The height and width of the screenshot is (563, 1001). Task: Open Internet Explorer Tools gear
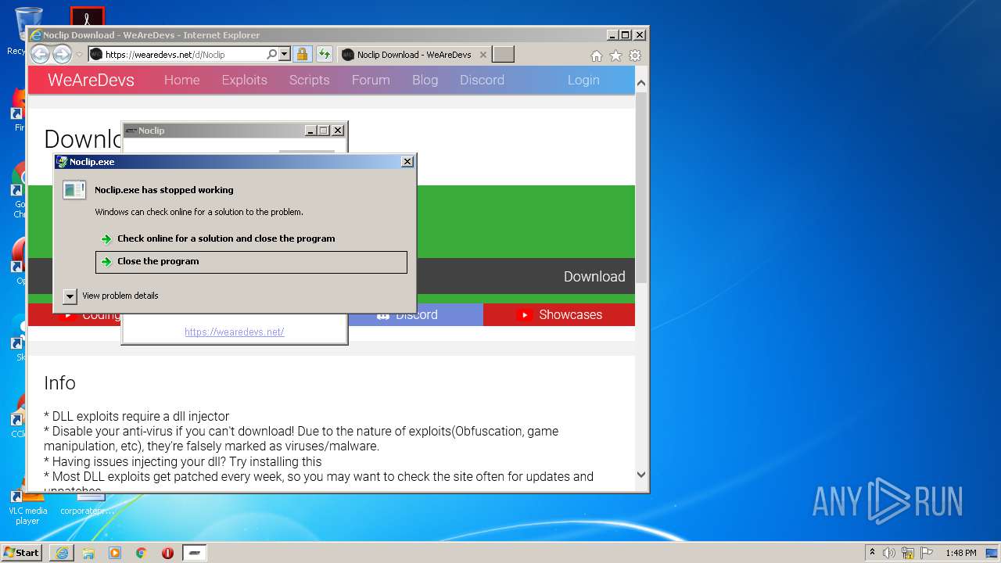(635, 56)
